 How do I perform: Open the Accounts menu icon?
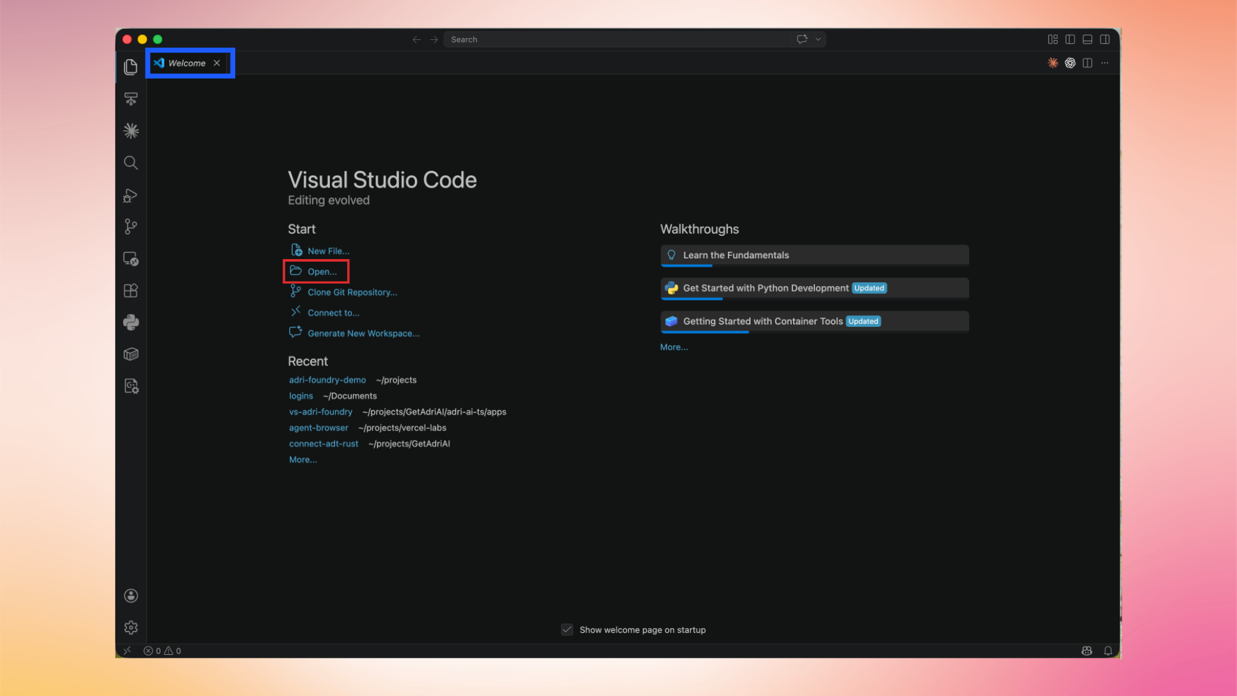131,595
